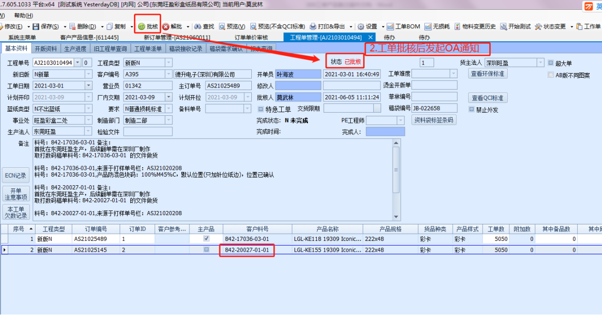Click 预览(不含QCI标准) preview icon
The width and height of the screenshot is (602, 315).
coord(253,26)
